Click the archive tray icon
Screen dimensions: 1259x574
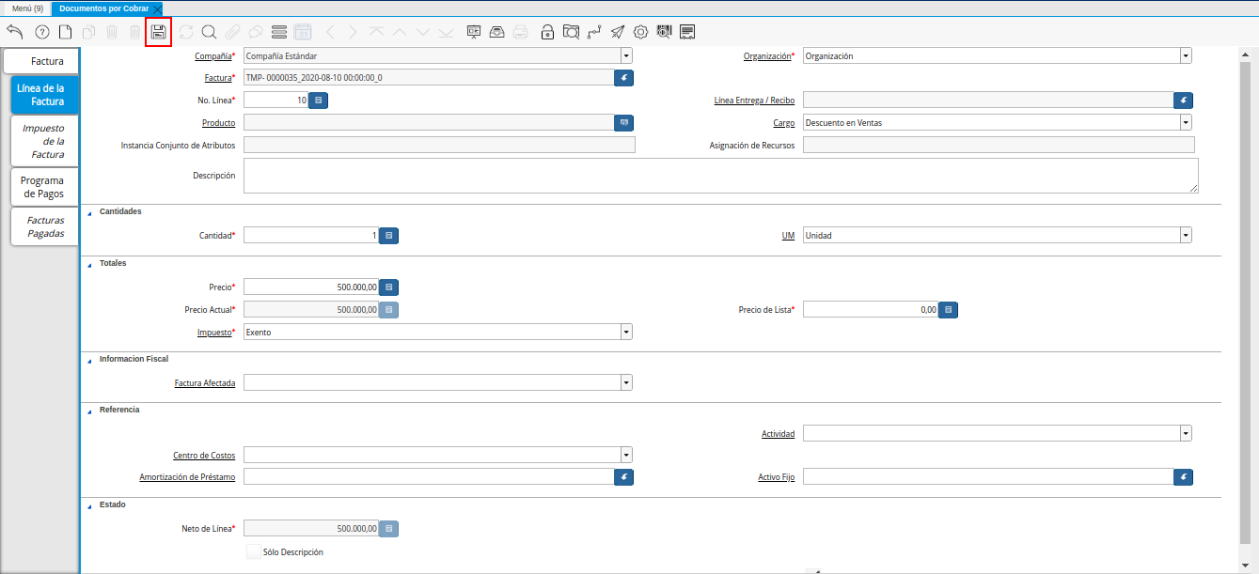point(497,32)
